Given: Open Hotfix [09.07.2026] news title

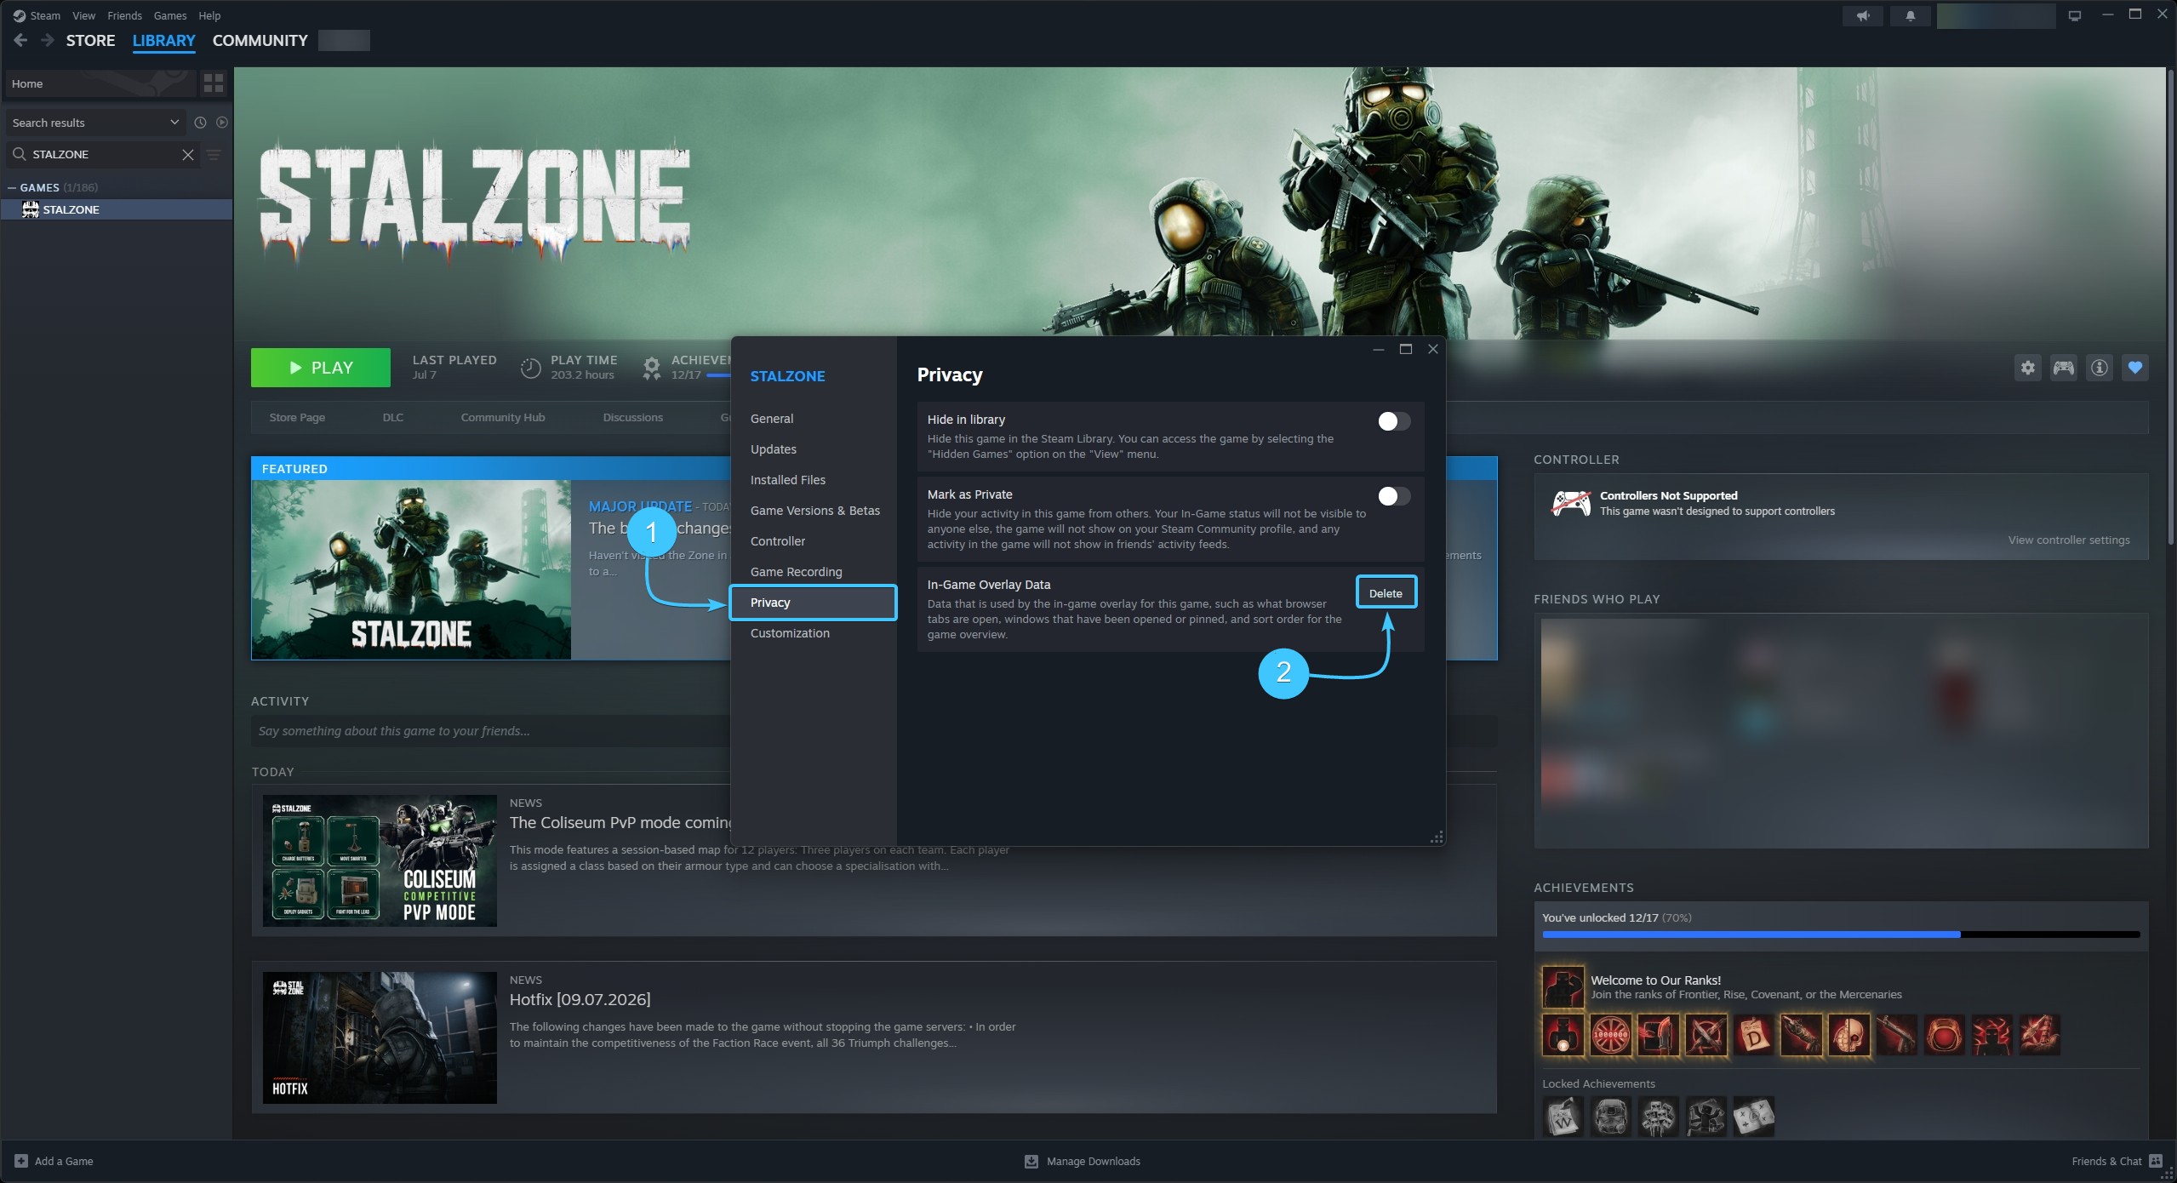Looking at the screenshot, I should 580,999.
